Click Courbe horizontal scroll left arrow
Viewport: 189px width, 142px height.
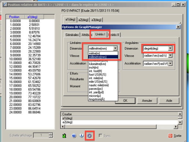(63, 127)
